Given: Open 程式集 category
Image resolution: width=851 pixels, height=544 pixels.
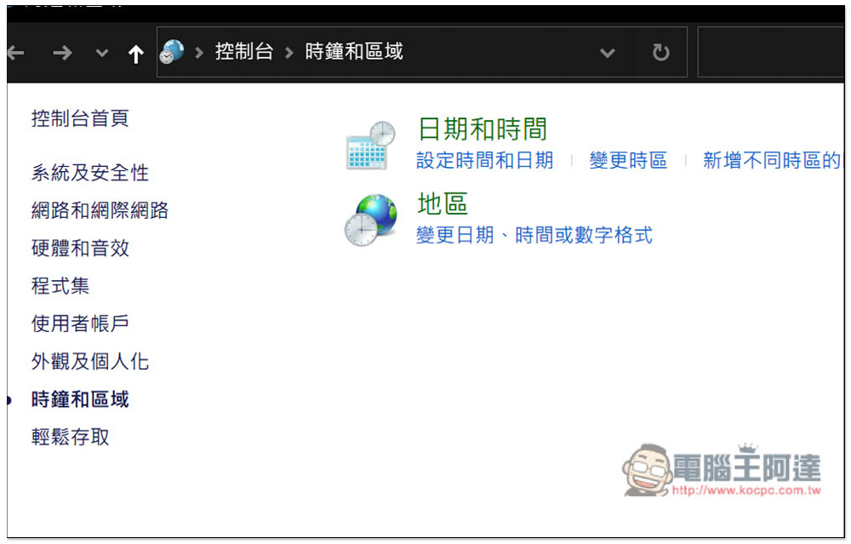Looking at the screenshot, I should [60, 285].
